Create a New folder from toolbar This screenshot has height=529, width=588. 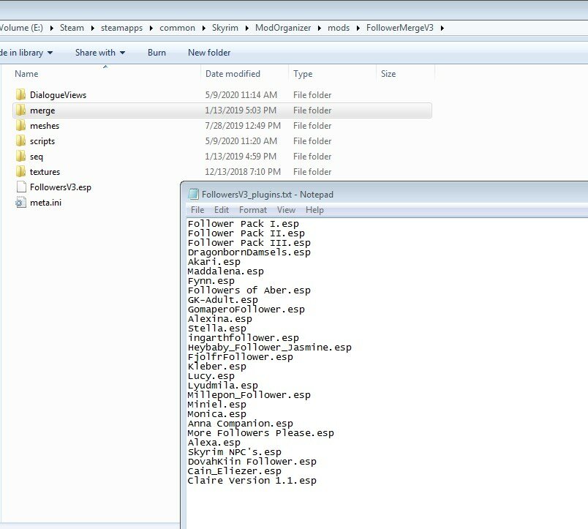point(209,53)
